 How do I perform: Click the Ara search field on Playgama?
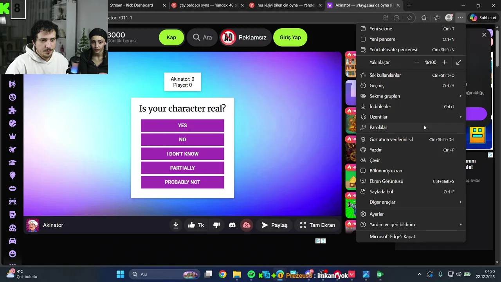click(202, 38)
